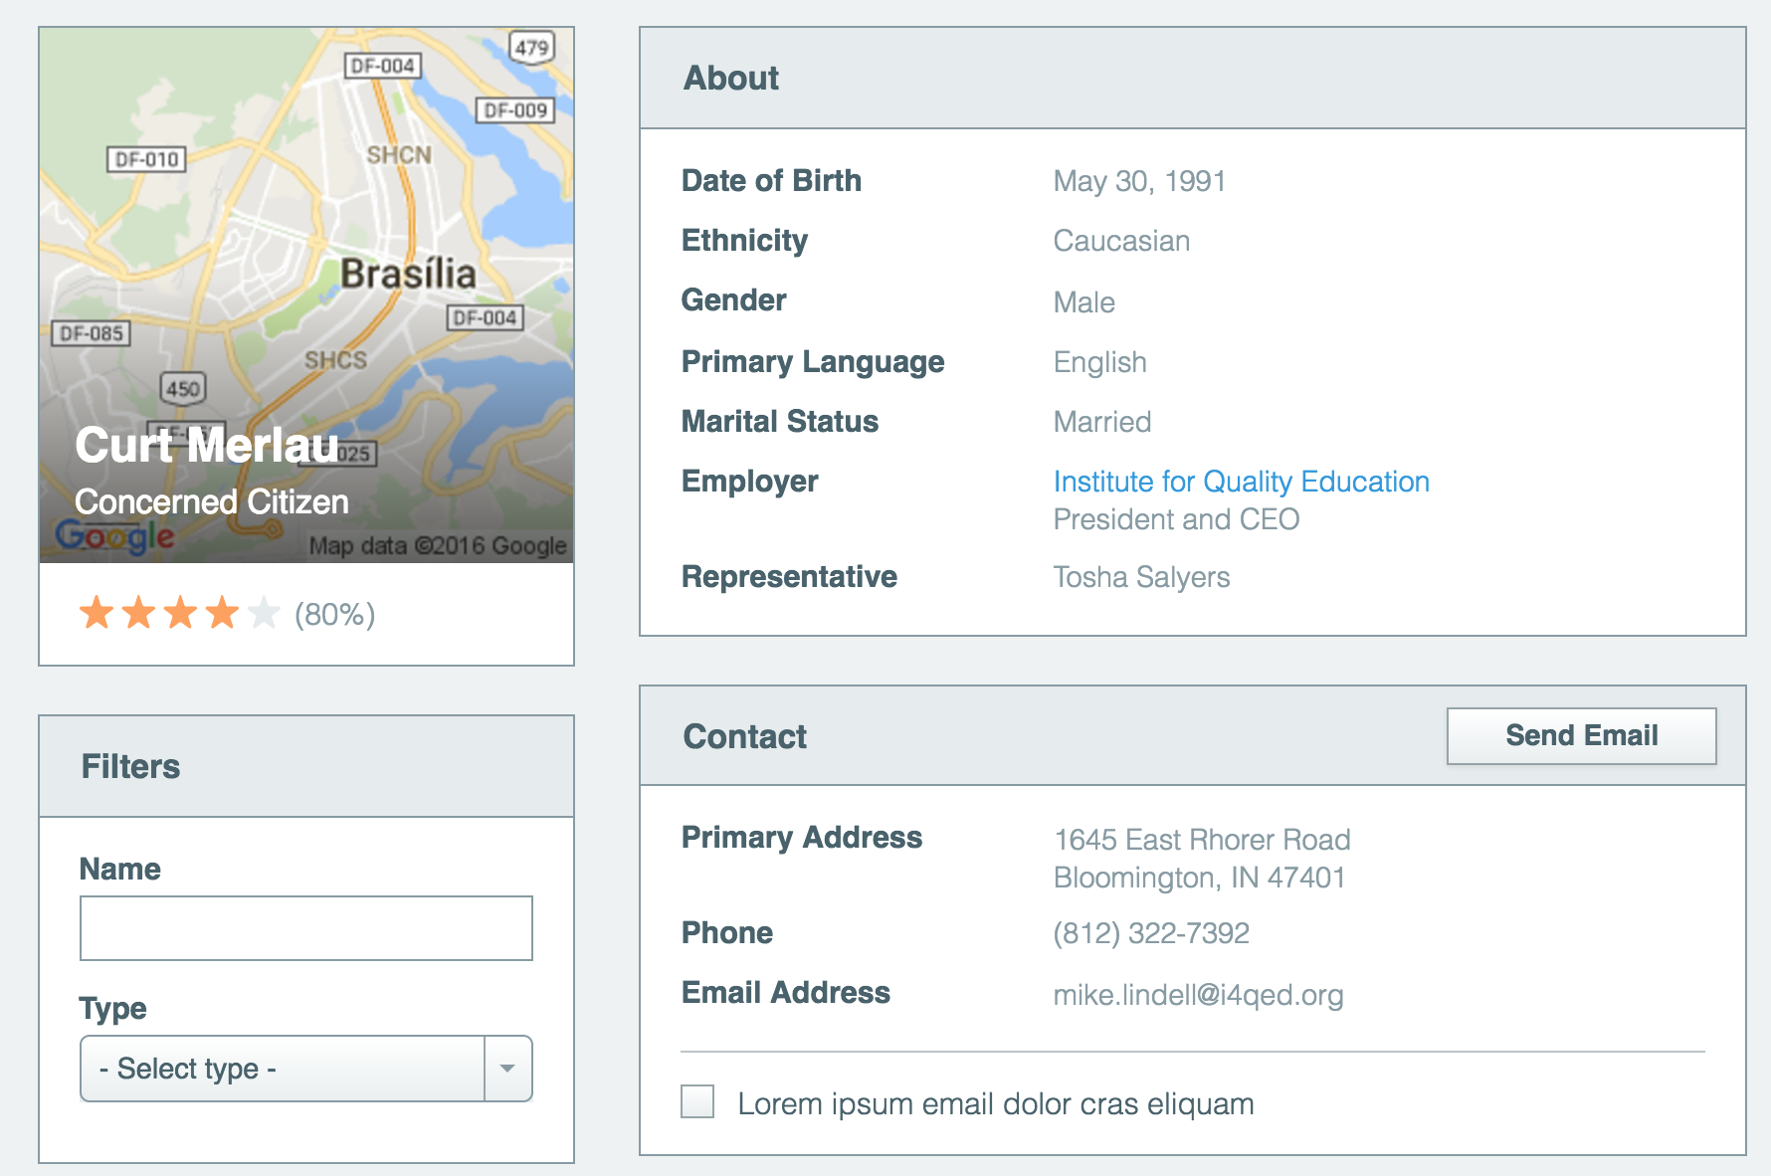The height and width of the screenshot is (1176, 1771).
Task: Open the Select type dropdown
Action: [x=306, y=1069]
